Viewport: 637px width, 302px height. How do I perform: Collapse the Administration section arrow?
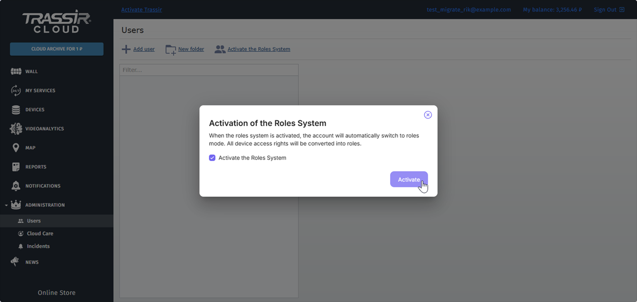6,205
